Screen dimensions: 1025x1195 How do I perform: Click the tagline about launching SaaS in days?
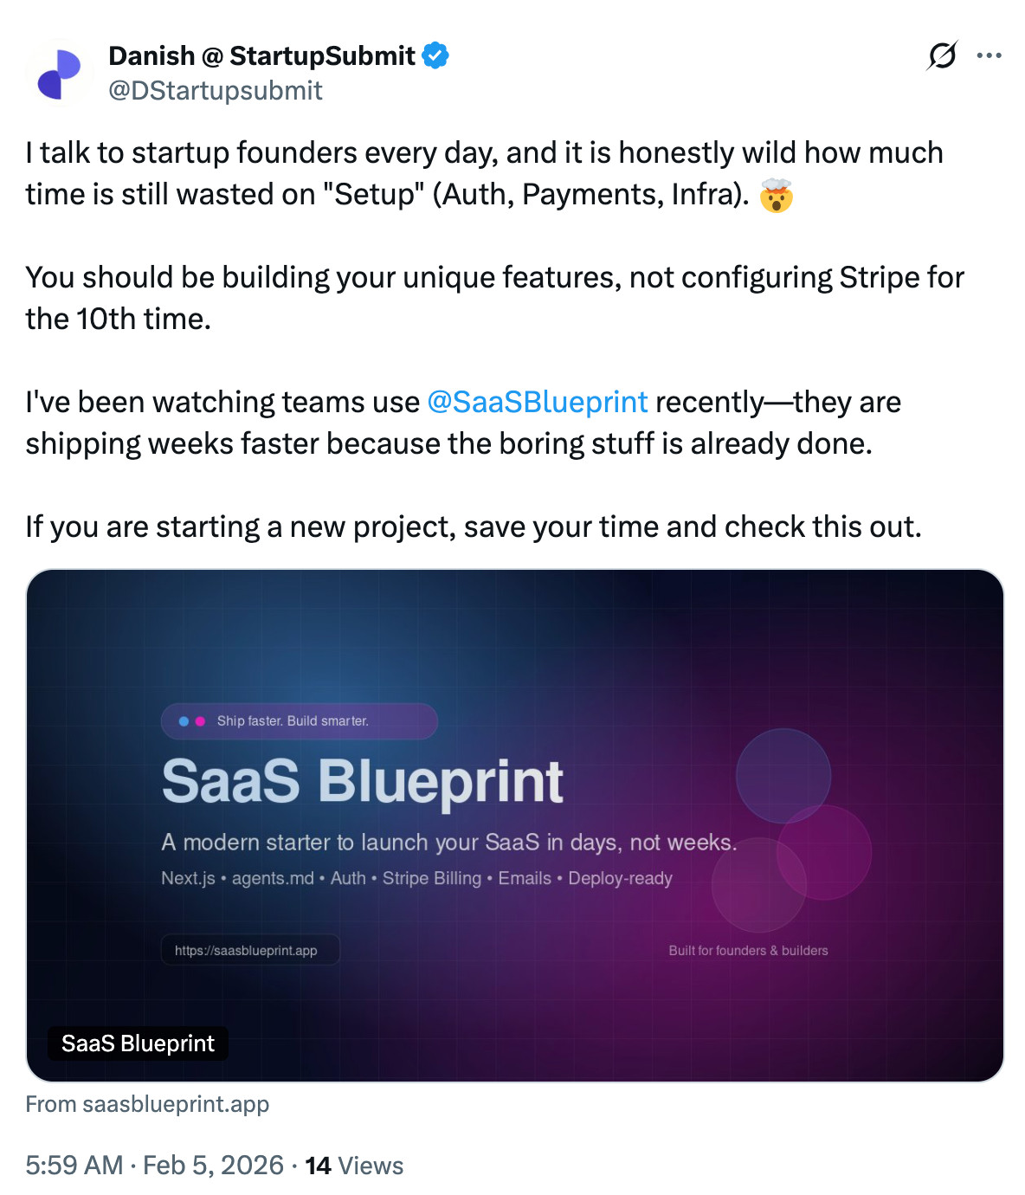pyautogui.click(x=449, y=841)
